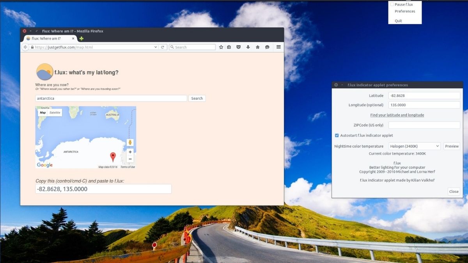The width and height of the screenshot is (468, 263).
Task: Click 'f.lux: what's my lat/long?' heading
Action: [87, 72]
